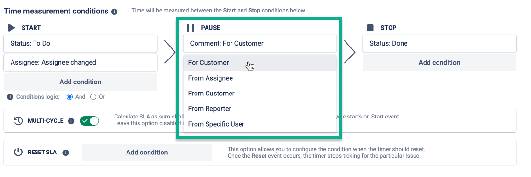This screenshot has height=177, width=531.
Task: Open the Status: Done stop condition
Action: click(439, 43)
